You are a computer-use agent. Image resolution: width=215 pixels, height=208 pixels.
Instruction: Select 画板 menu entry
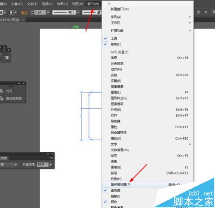[147, 162]
